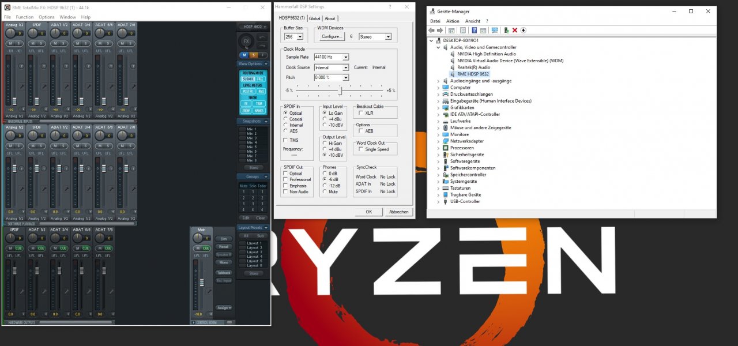Open wrench settings on Main control room channel

tap(209, 292)
